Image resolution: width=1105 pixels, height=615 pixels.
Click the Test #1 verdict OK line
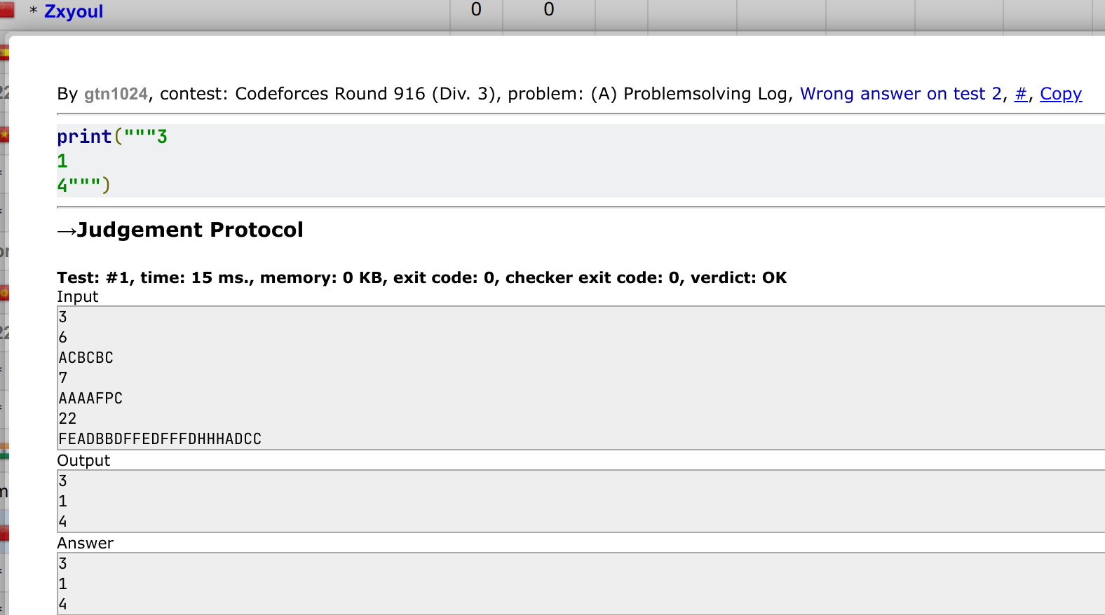[x=421, y=278]
